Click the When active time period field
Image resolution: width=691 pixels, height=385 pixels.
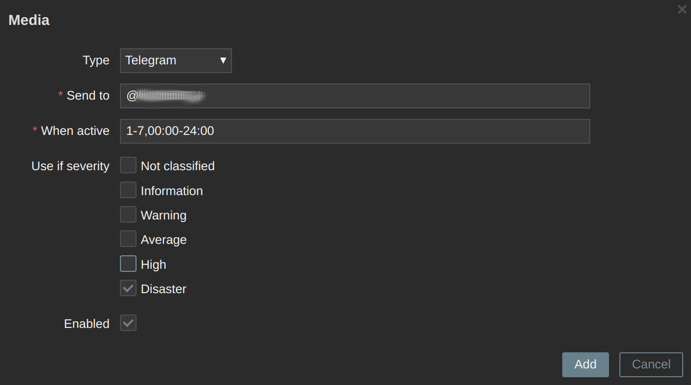355,131
